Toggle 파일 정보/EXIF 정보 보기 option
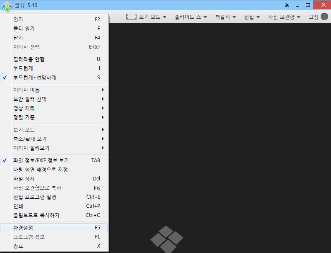The width and height of the screenshot is (331, 253). 54,161
